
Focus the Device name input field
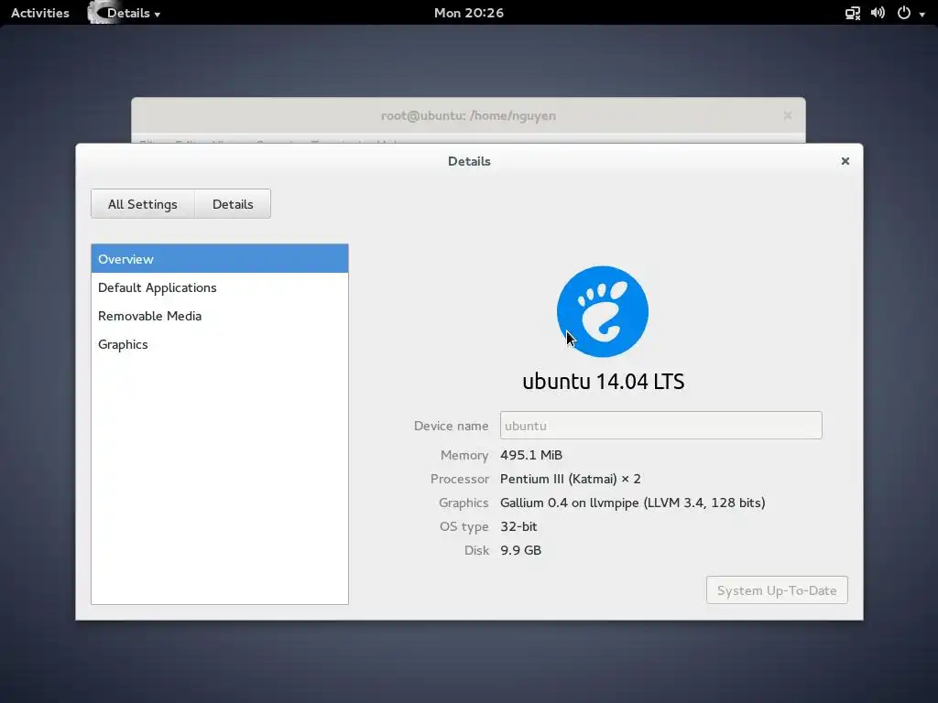coord(661,425)
